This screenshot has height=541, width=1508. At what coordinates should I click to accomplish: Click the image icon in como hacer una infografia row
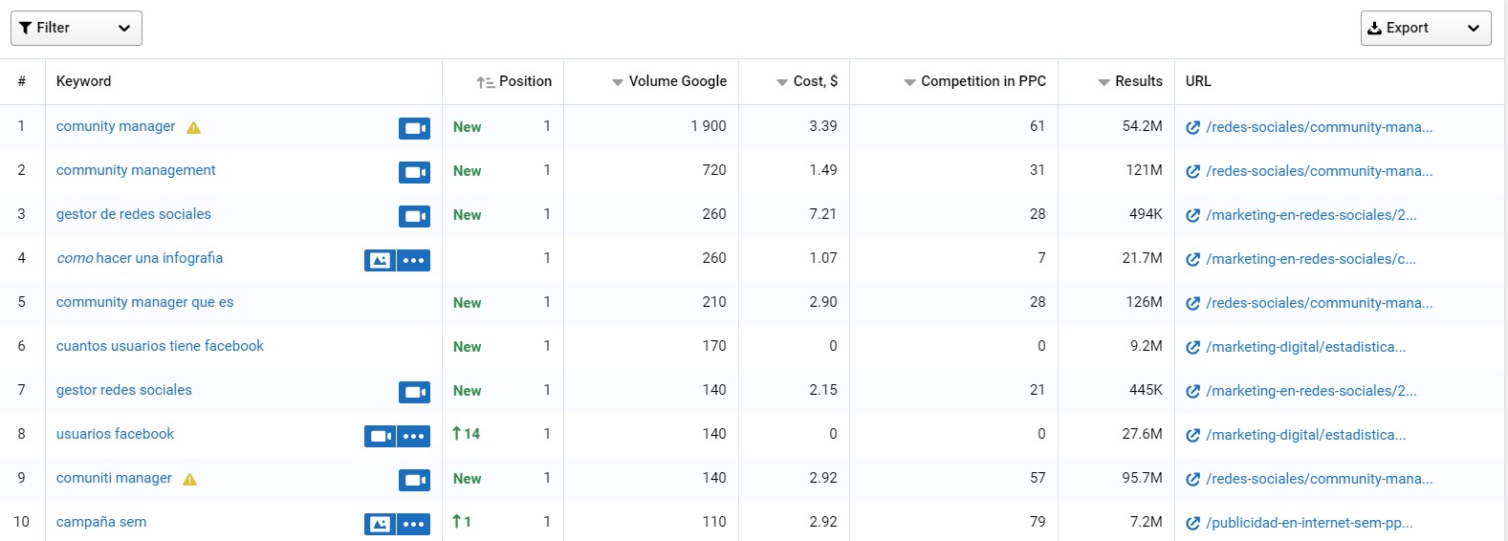(380, 260)
